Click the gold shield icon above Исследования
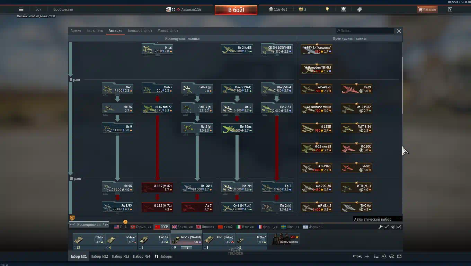The height and width of the screenshot is (266, 471). 72,218
